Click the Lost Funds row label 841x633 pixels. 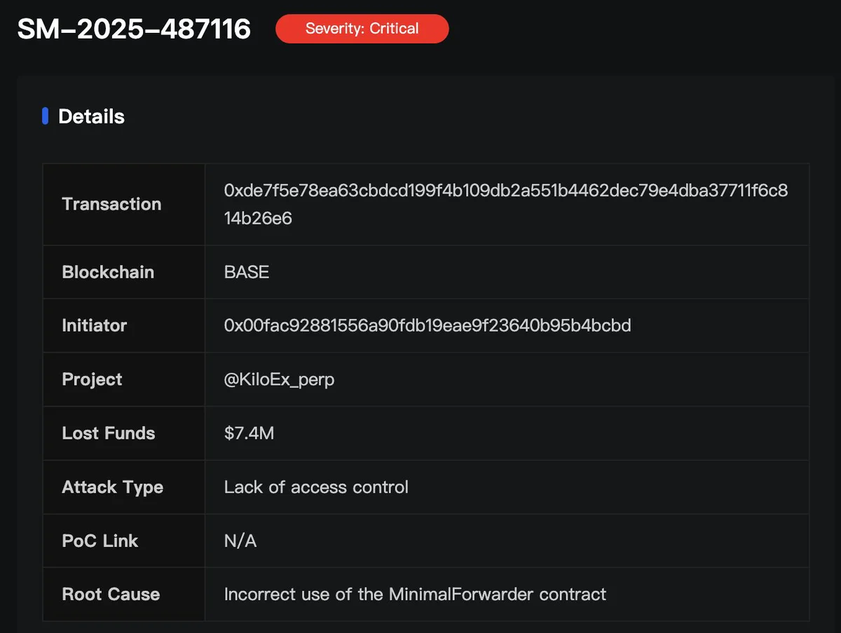109,433
